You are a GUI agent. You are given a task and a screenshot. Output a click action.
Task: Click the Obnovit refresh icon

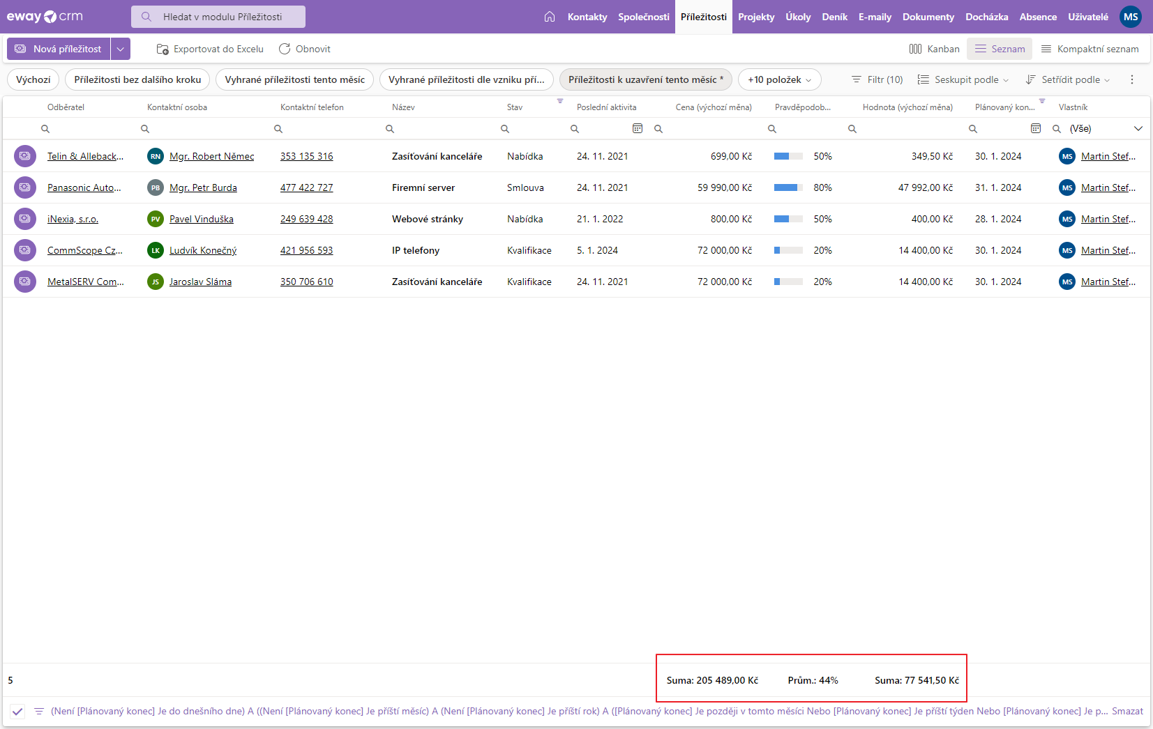(285, 49)
